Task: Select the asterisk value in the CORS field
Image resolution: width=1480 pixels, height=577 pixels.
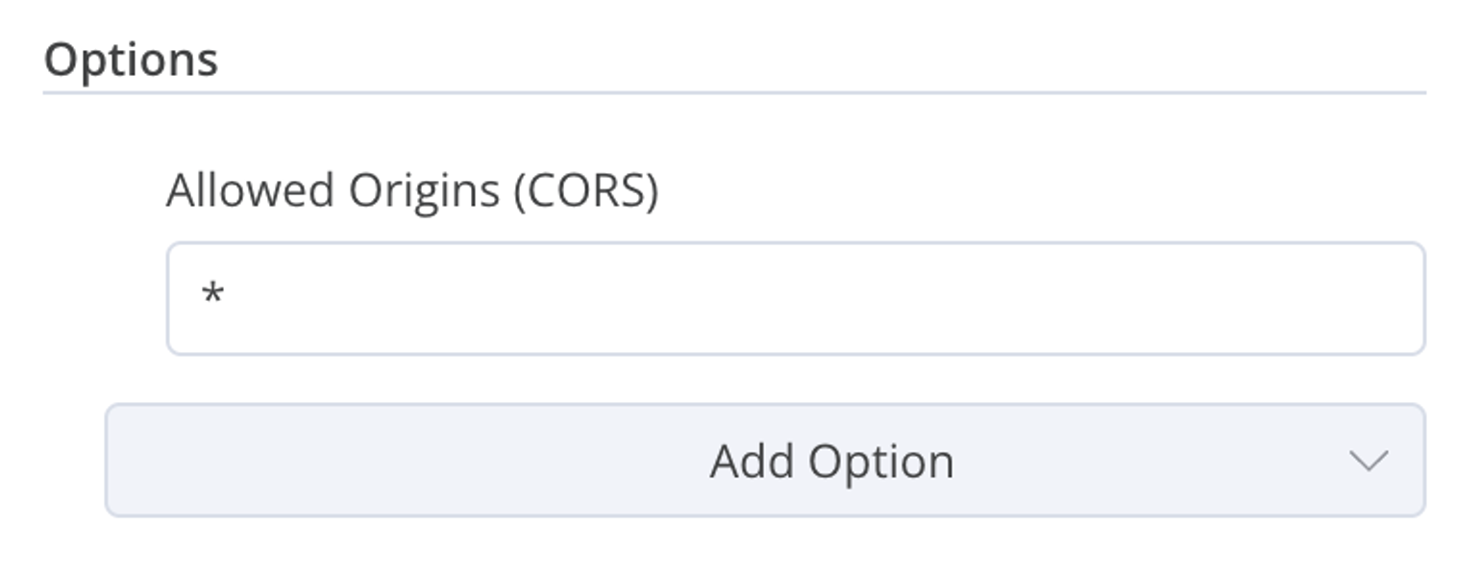Action: coord(212,293)
